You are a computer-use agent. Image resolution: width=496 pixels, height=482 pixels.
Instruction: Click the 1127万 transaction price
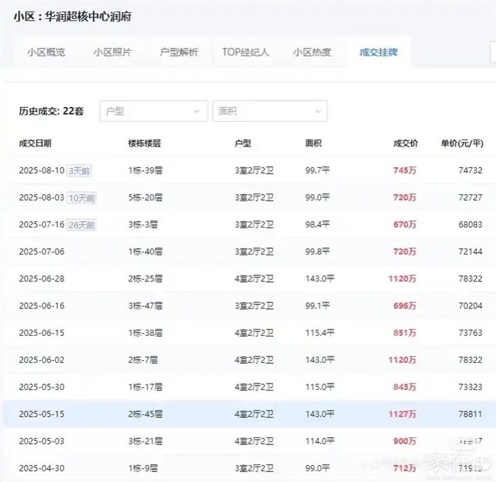[402, 414]
